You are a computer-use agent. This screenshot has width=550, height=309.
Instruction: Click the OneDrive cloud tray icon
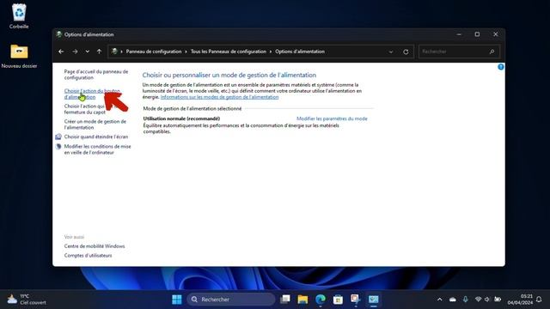(453, 300)
